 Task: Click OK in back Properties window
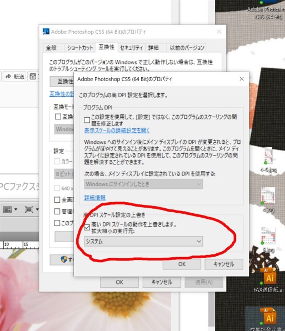coord(119,282)
